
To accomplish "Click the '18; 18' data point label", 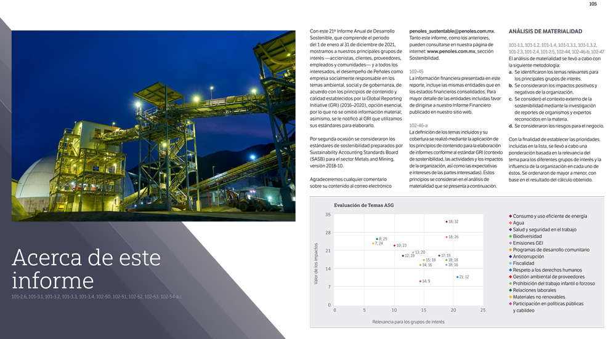I will (453, 260).
